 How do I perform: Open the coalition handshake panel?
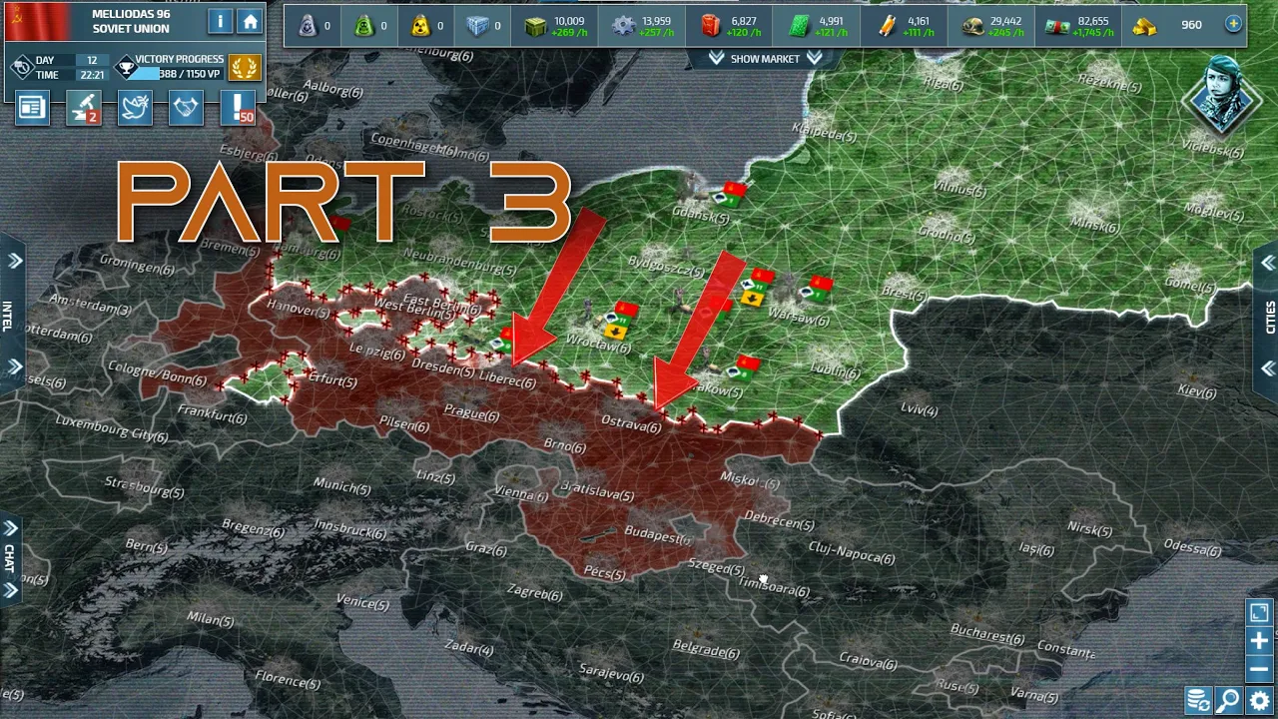coord(186,108)
